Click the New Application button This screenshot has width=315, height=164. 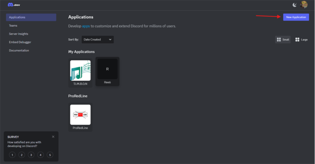pyautogui.click(x=296, y=17)
